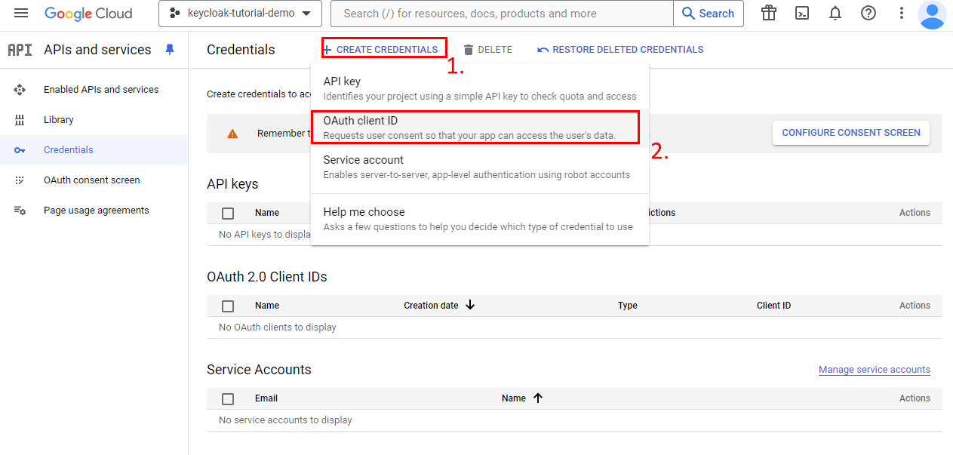Click the orange warning triangle icon
The width and height of the screenshot is (953, 455).
[232, 134]
